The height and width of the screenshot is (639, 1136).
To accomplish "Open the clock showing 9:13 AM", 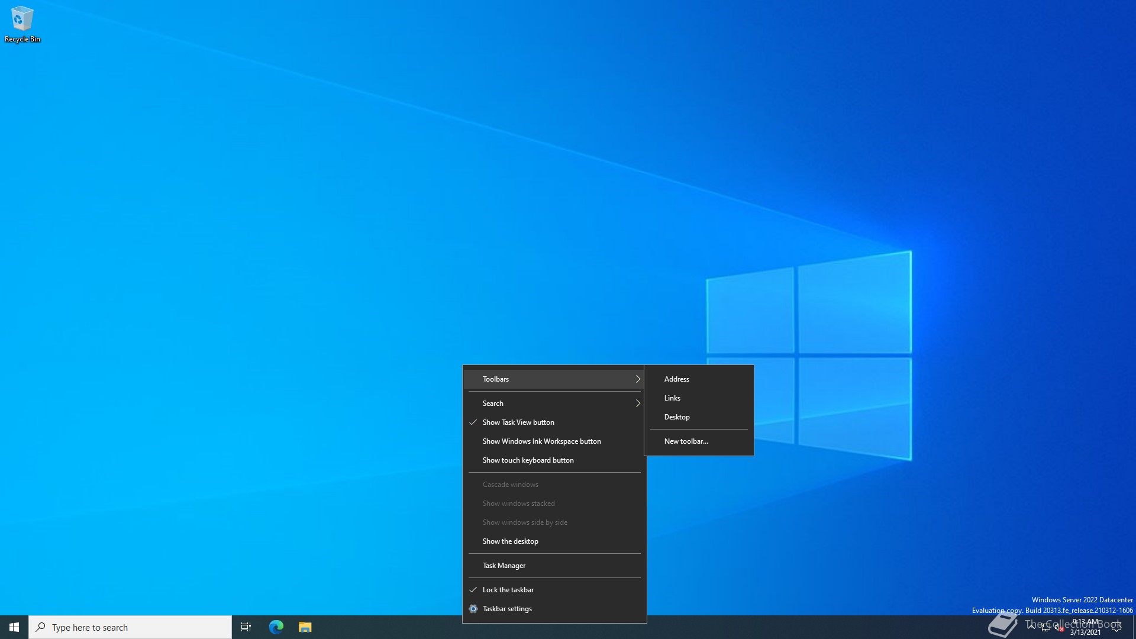I will click(1085, 627).
